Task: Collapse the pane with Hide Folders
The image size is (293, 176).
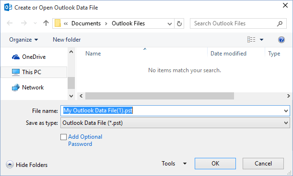Action: [x=27, y=165]
